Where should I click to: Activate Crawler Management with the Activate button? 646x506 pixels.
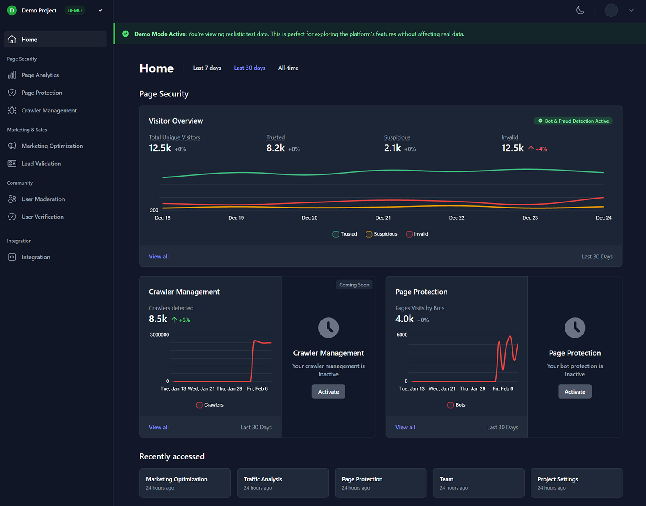(x=328, y=392)
